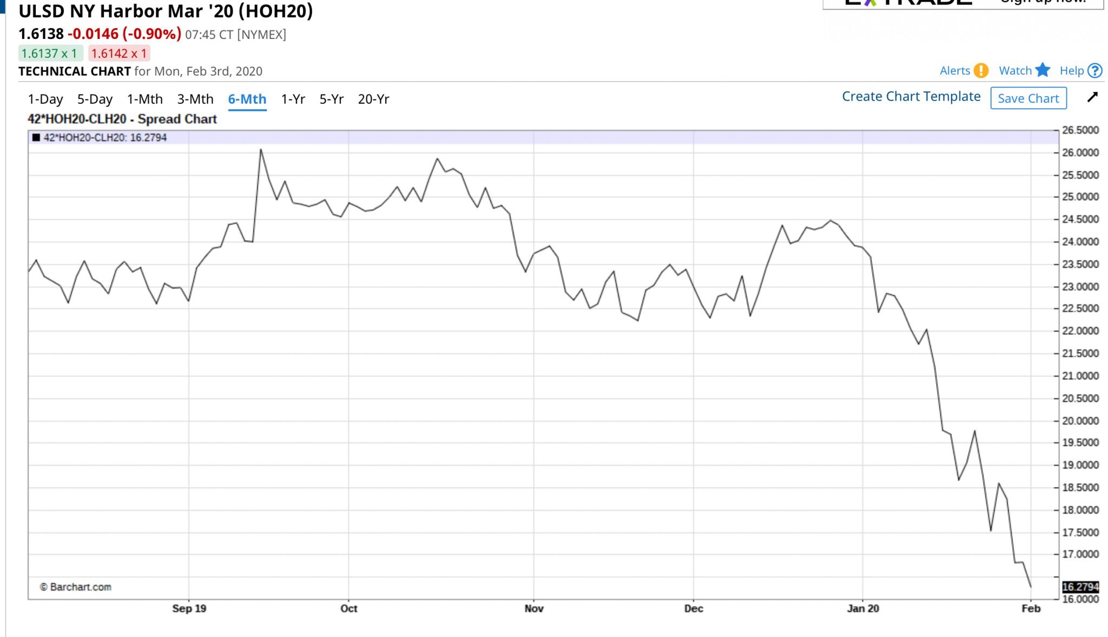
Task: Click the Barchart.com copyright text
Action: (76, 587)
